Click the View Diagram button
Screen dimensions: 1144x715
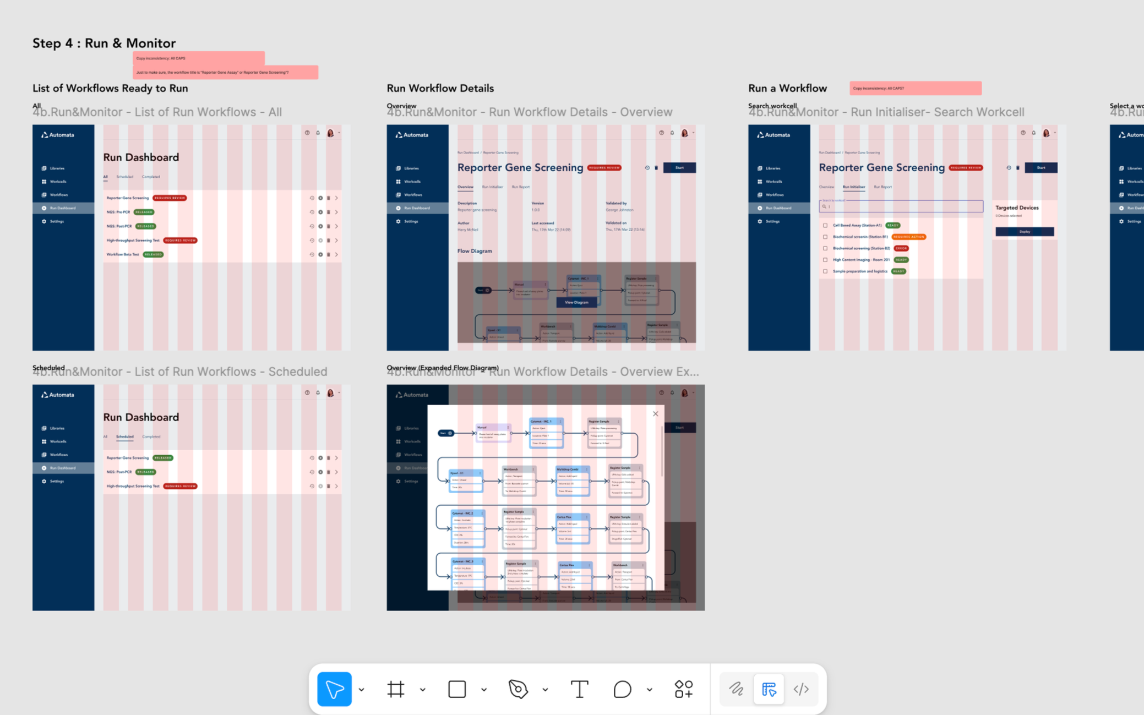click(576, 302)
